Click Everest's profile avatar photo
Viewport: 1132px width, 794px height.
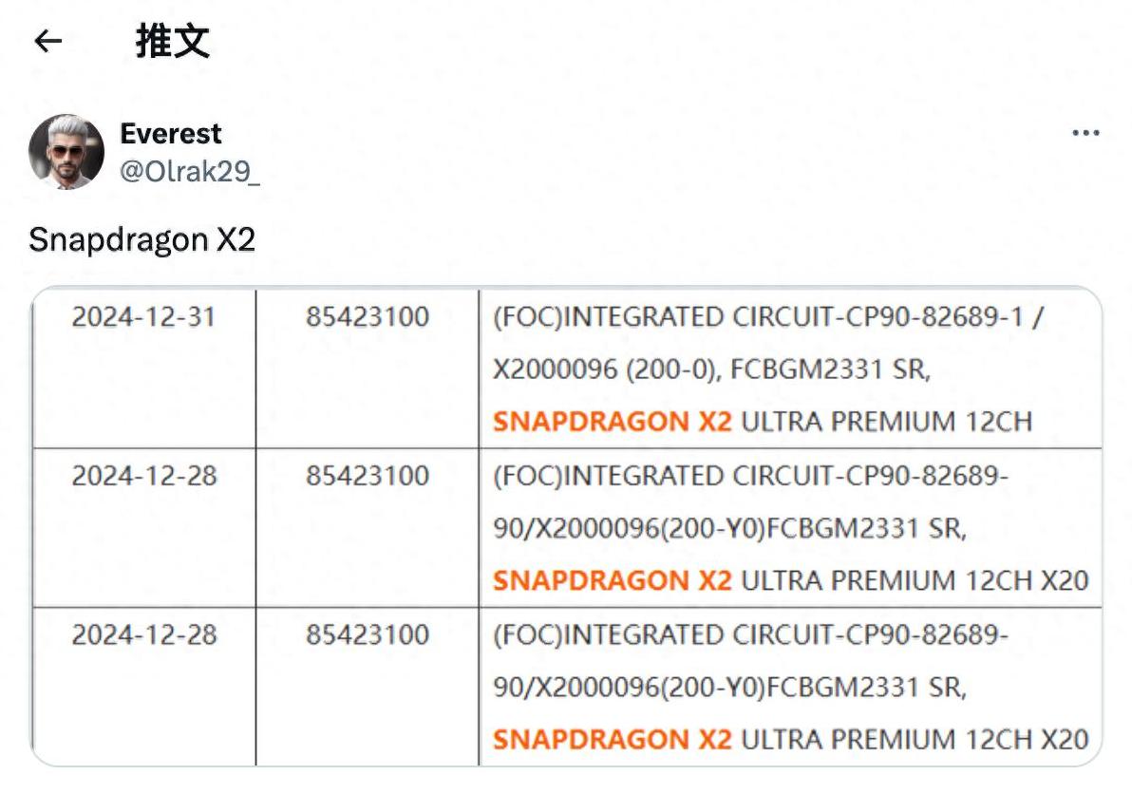pos(66,152)
